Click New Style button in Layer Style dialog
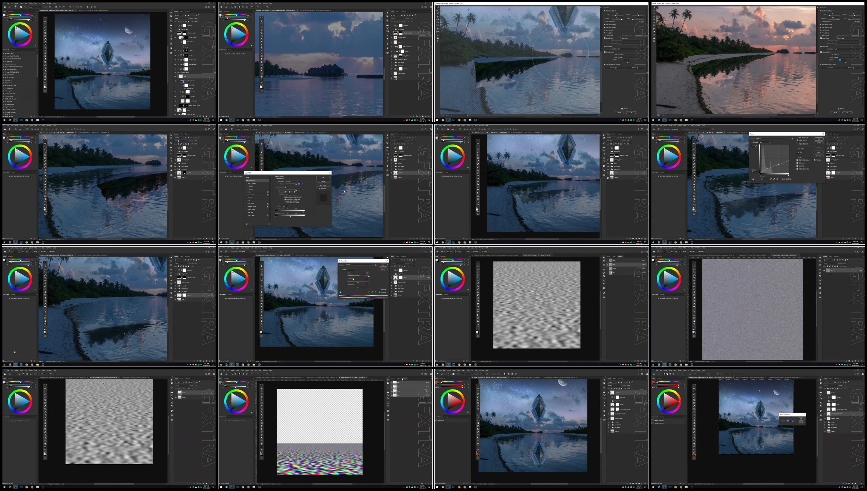 tap(323, 185)
